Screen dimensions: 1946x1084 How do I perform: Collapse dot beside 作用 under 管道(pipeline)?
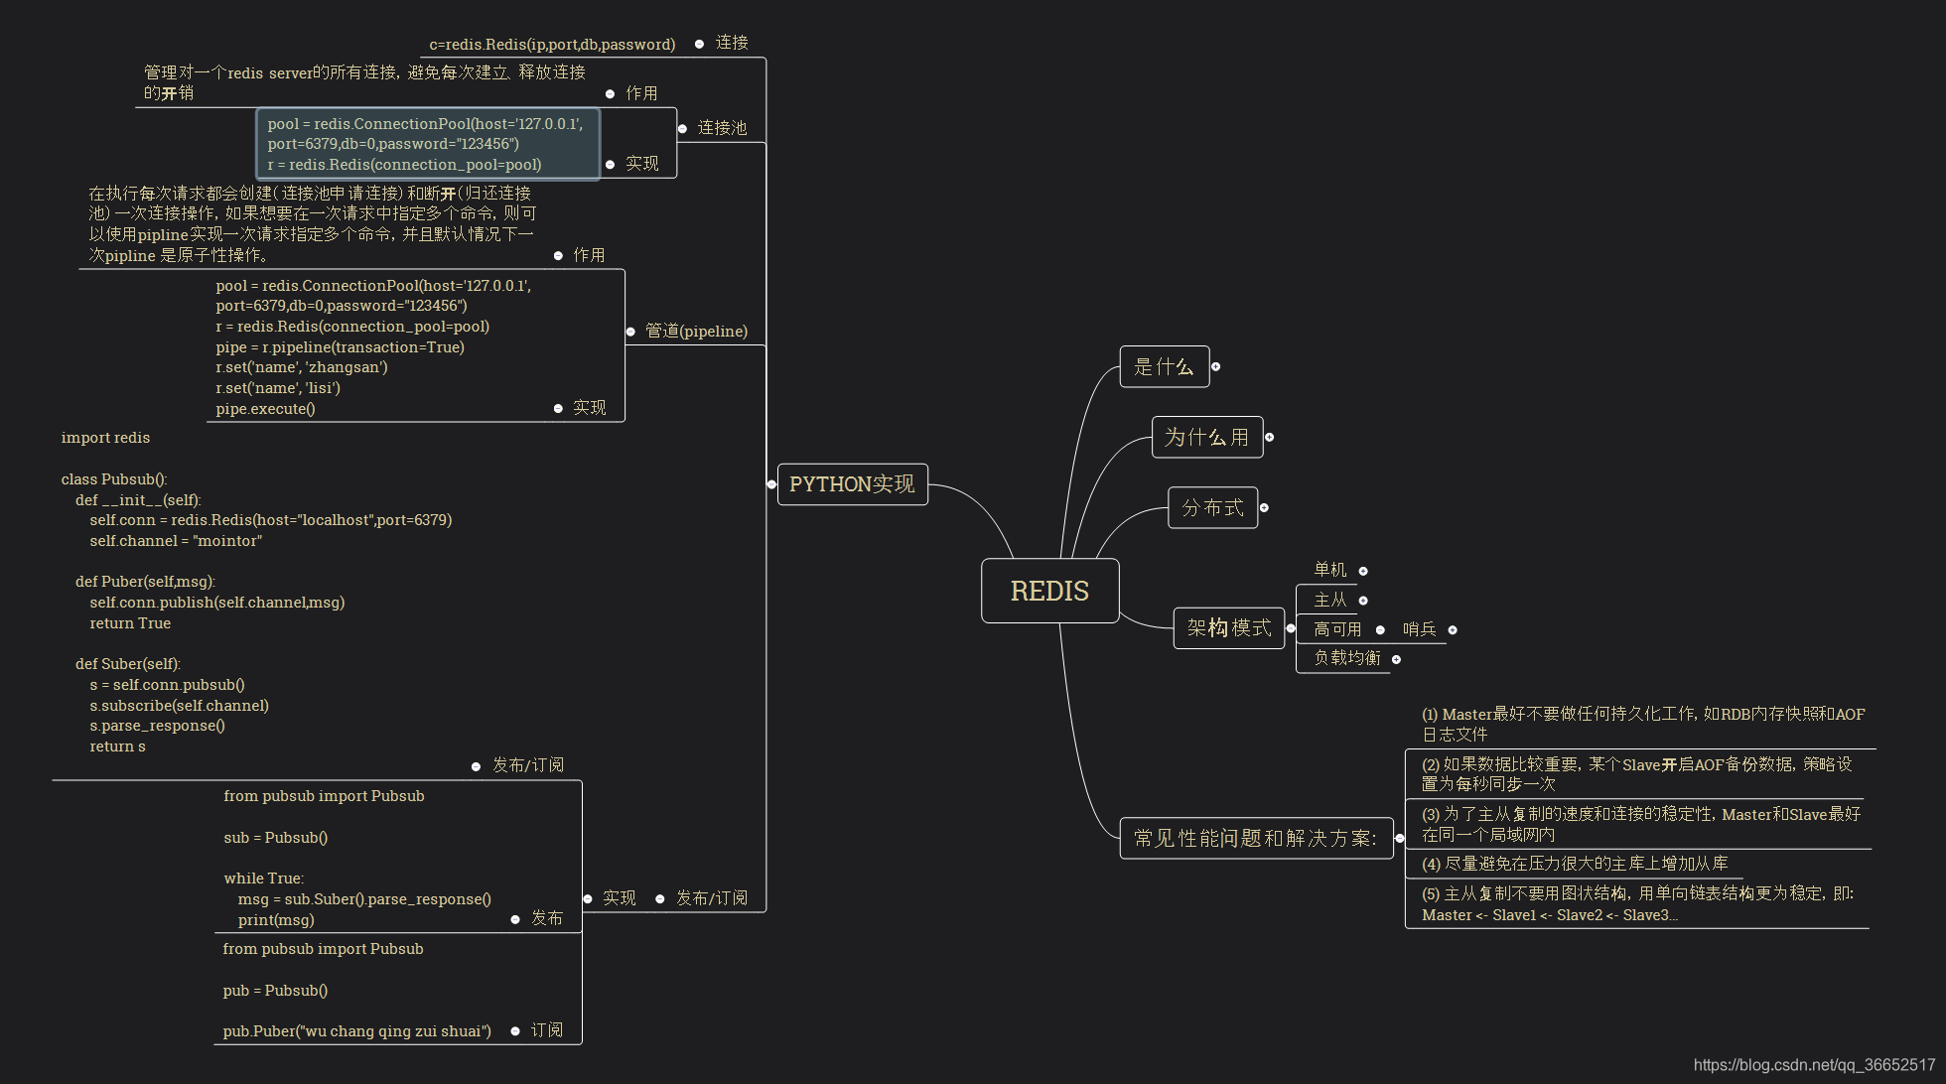tap(558, 255)
